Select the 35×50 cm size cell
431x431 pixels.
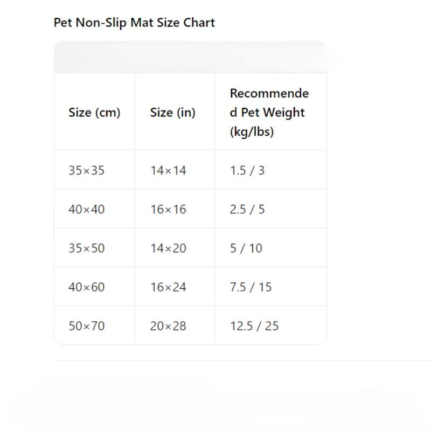94,248
